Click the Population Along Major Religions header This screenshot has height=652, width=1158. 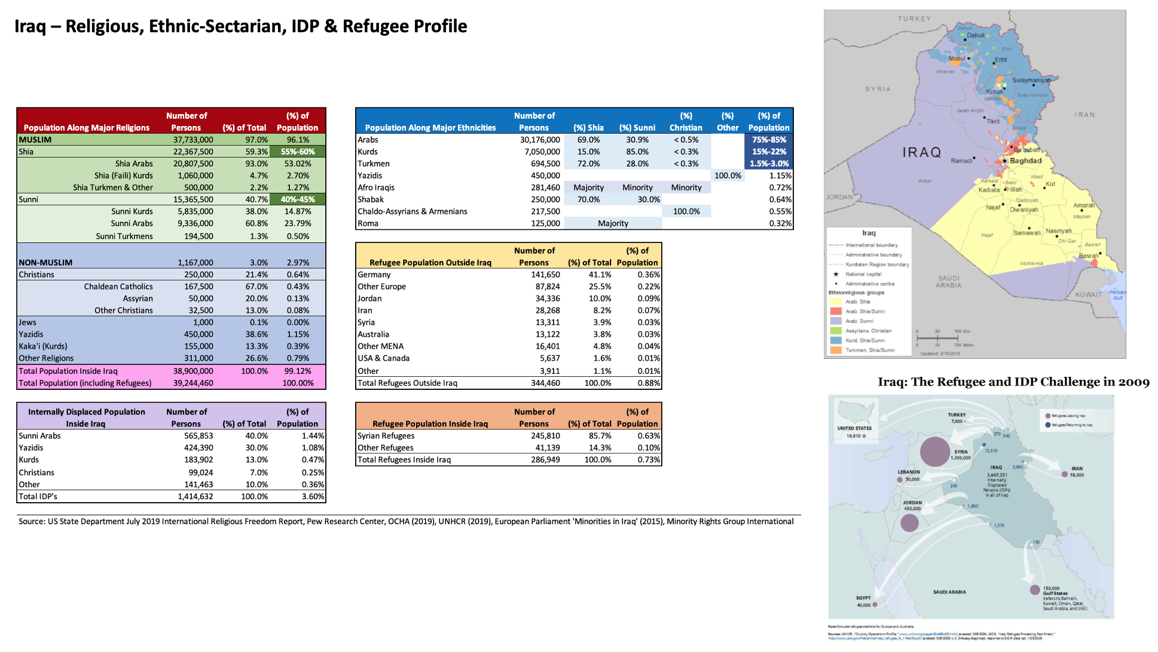click(87, 127)
